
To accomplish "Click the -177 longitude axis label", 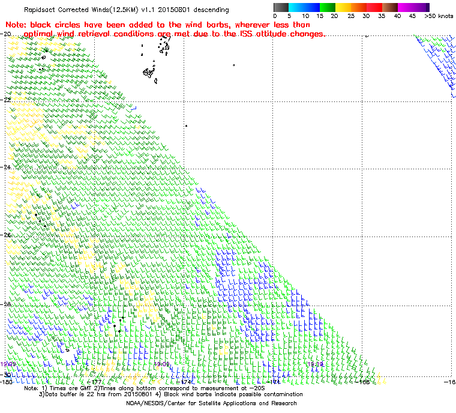I will (x=95, y=382).
